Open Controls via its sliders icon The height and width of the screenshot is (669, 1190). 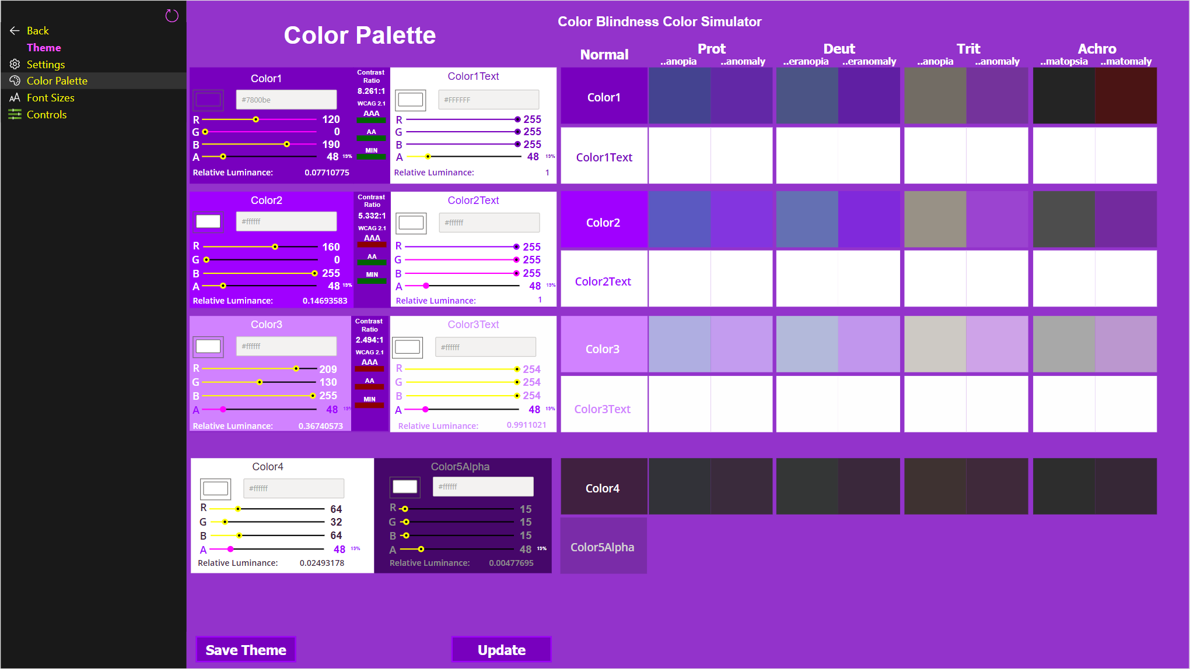[x=15, y=114]
